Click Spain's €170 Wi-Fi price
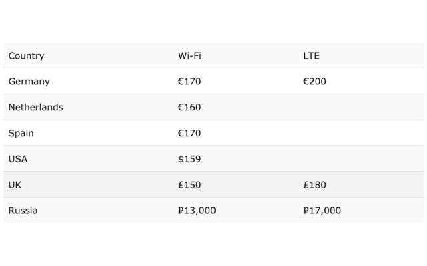Viewport: 427px width, 266px height. [x=189, y=133]
